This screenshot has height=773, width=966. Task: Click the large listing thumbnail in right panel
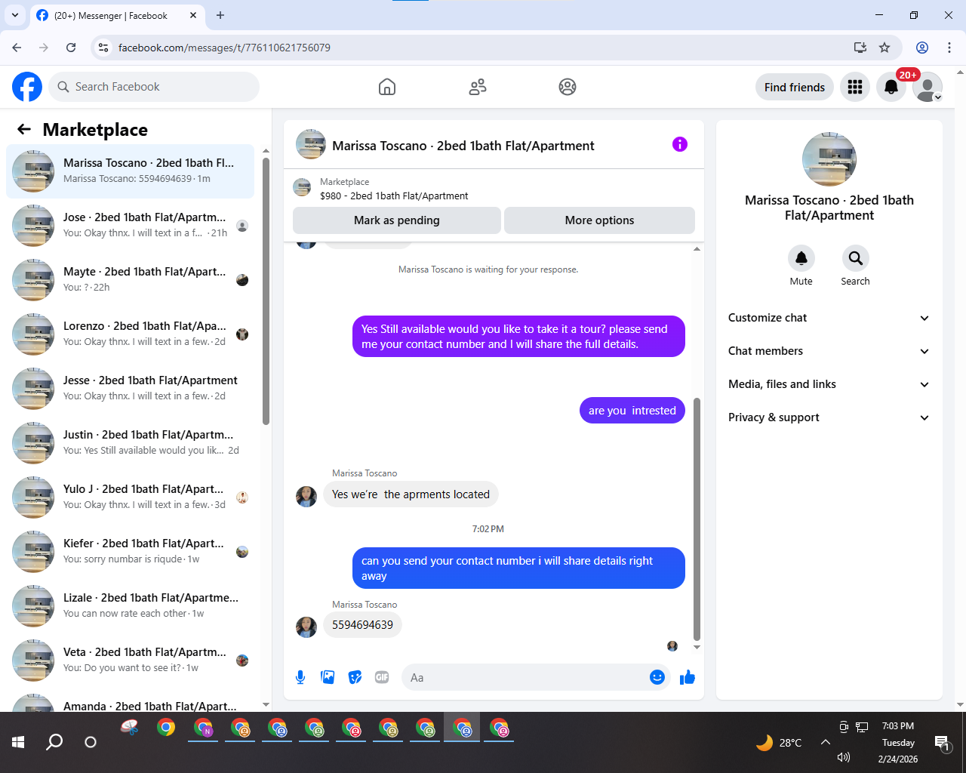click(829, 159)
